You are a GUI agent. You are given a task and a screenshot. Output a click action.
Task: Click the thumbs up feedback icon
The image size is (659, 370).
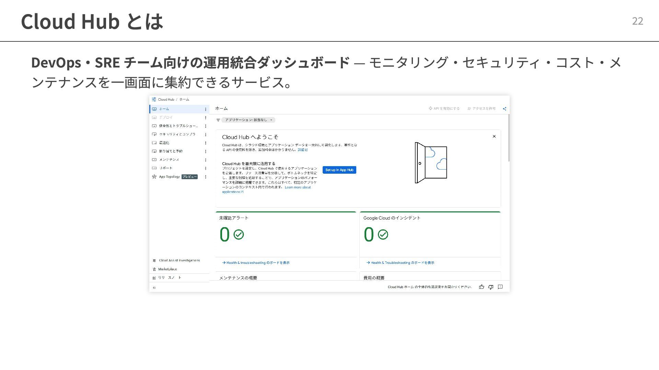[x=481, y=287]
